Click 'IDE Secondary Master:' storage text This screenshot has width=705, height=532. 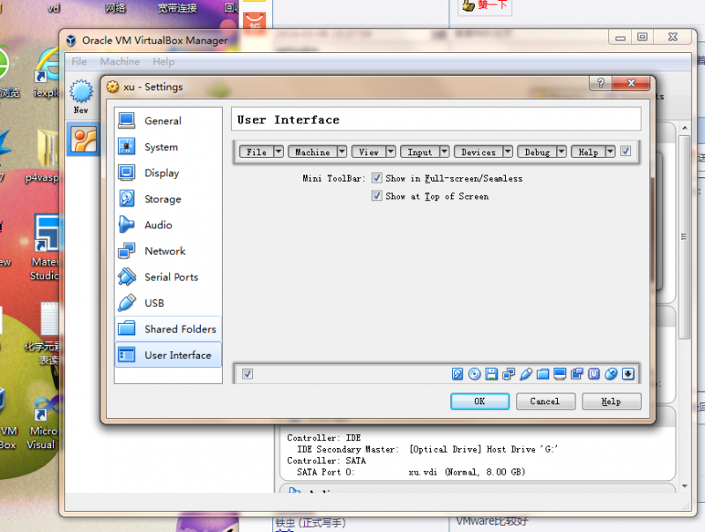click(x=347, y=449)
